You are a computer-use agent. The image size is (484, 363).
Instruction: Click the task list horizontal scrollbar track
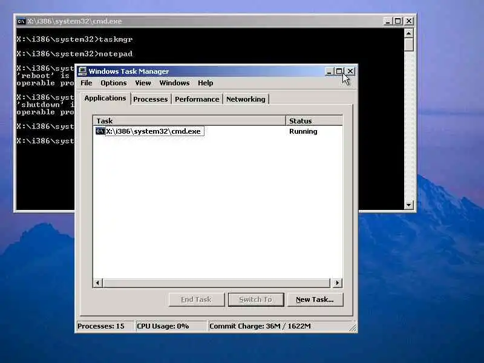click(x=217, y=283)
